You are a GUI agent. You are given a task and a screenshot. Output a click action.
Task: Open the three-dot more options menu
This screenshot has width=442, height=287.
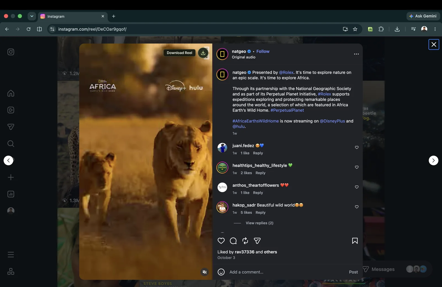point(356,54)
